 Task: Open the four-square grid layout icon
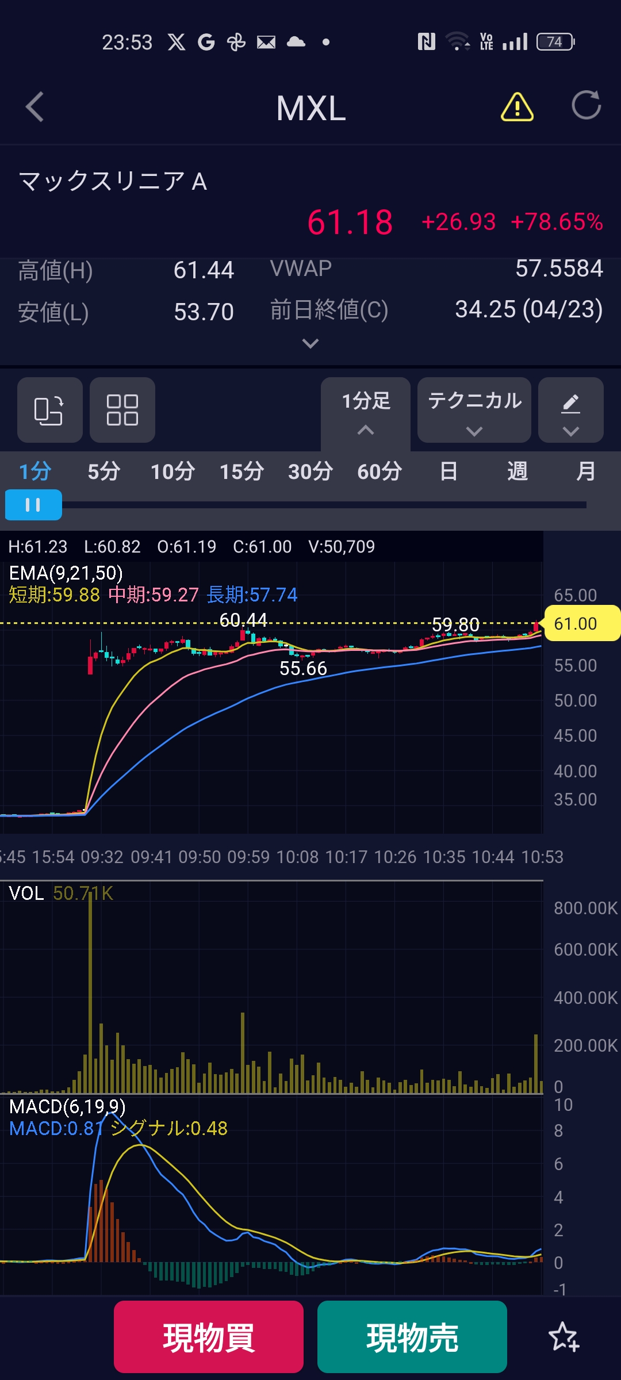(122, 410)
